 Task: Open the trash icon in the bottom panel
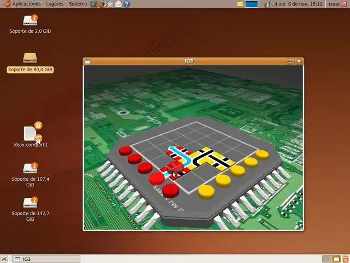[x=346, y=259]
